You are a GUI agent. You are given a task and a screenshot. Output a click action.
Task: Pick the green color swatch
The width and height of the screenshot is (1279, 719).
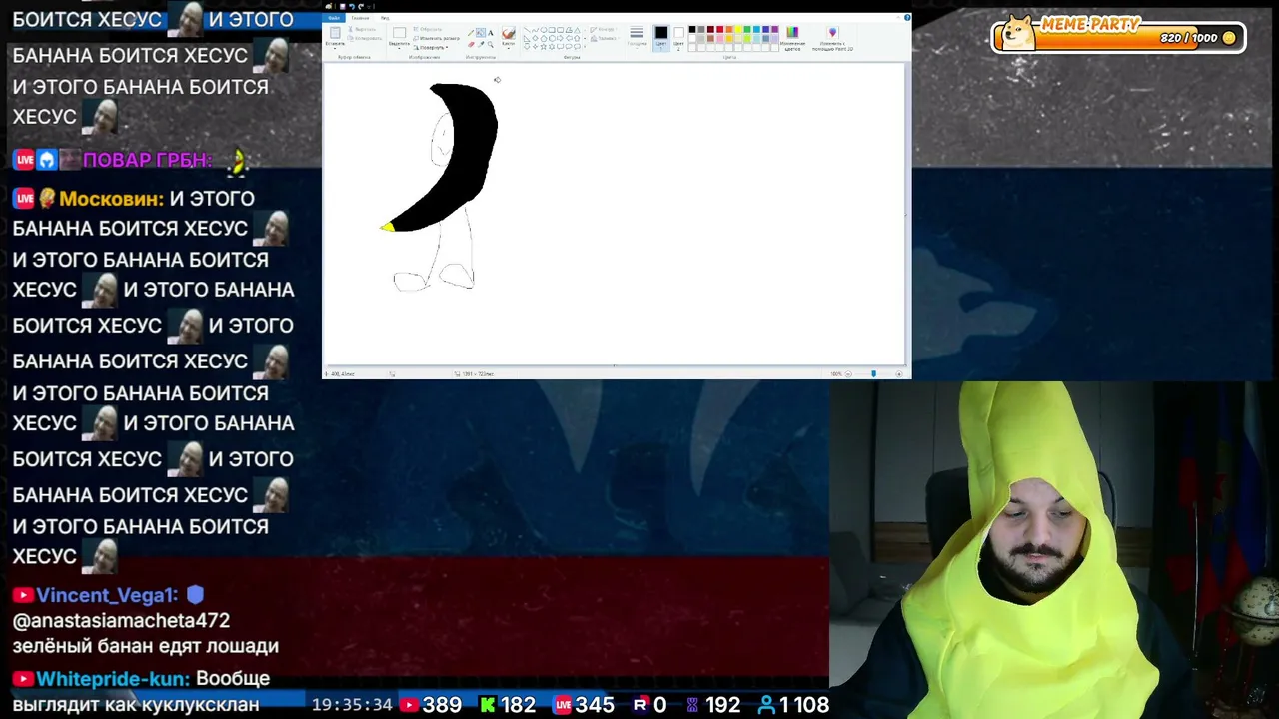747,30
